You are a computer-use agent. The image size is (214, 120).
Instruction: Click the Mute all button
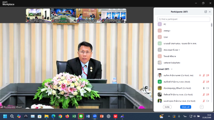186,107
